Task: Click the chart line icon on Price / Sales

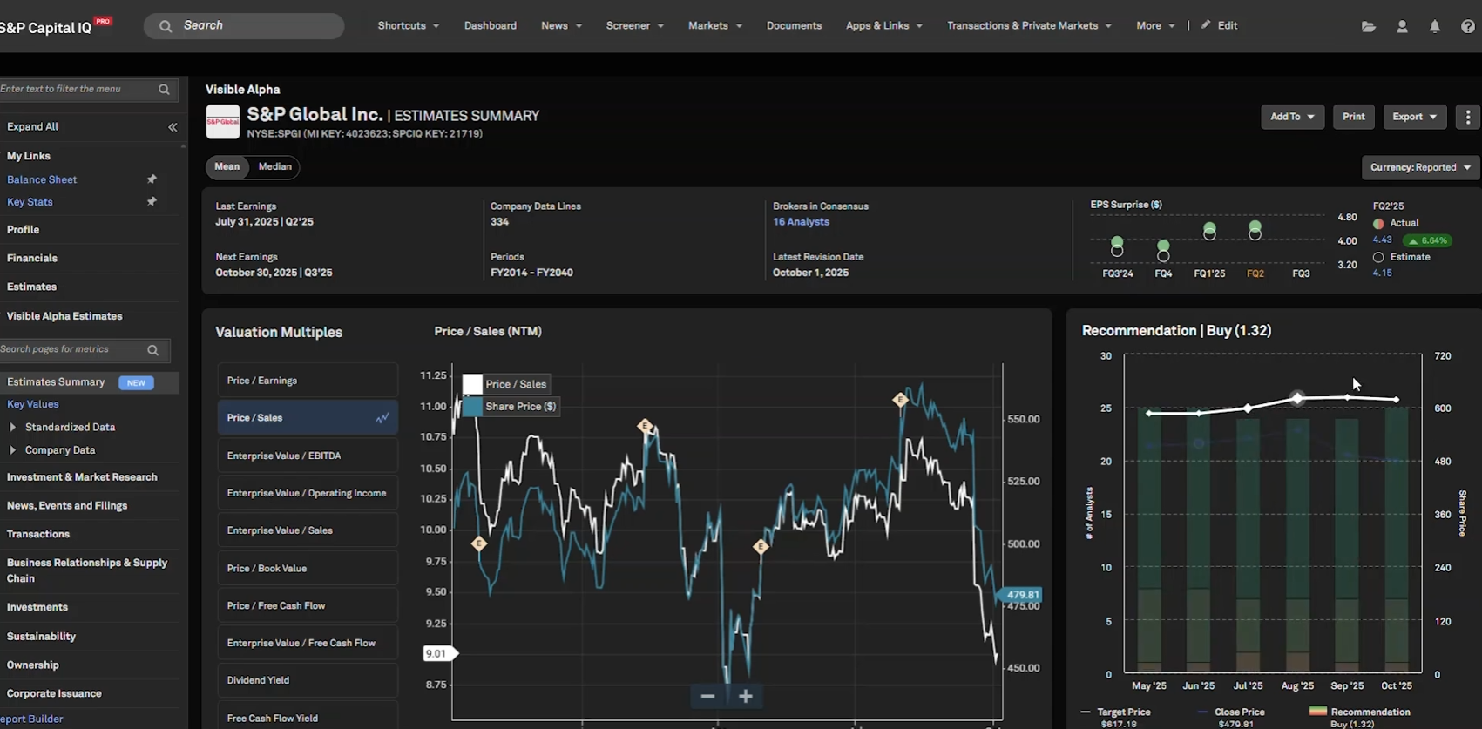Action: click(x=382, y=418)
